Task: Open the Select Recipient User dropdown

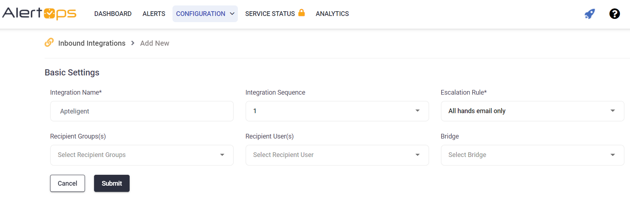Action: pos(337,155)
